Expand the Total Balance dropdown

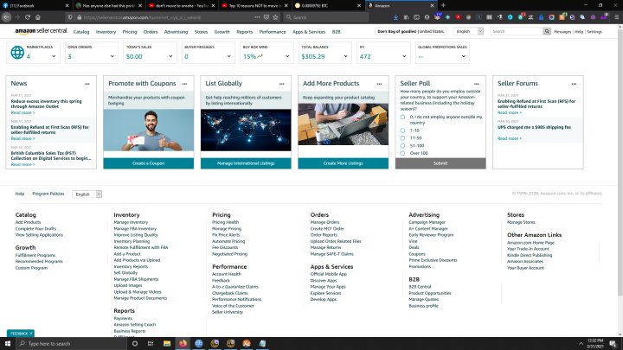pyautogui.click(x=345, y=56)
